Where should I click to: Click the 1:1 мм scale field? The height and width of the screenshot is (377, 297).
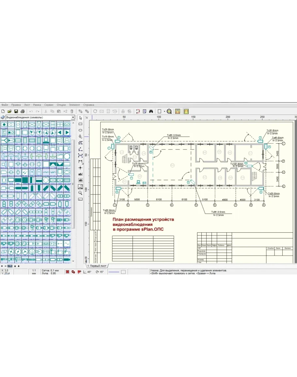pyautogui.click(x=34, y=272)
